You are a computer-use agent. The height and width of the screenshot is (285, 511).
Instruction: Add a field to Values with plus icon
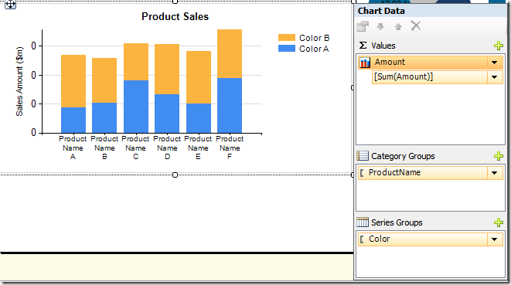499,46
